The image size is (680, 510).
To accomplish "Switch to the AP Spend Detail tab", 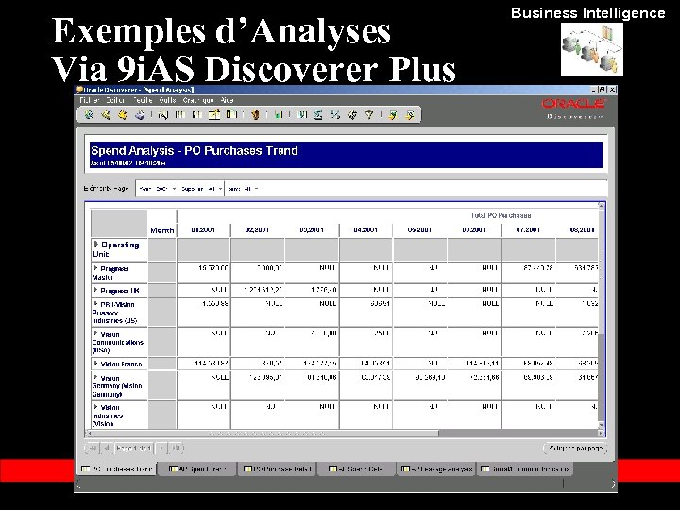I will [356, 468].
